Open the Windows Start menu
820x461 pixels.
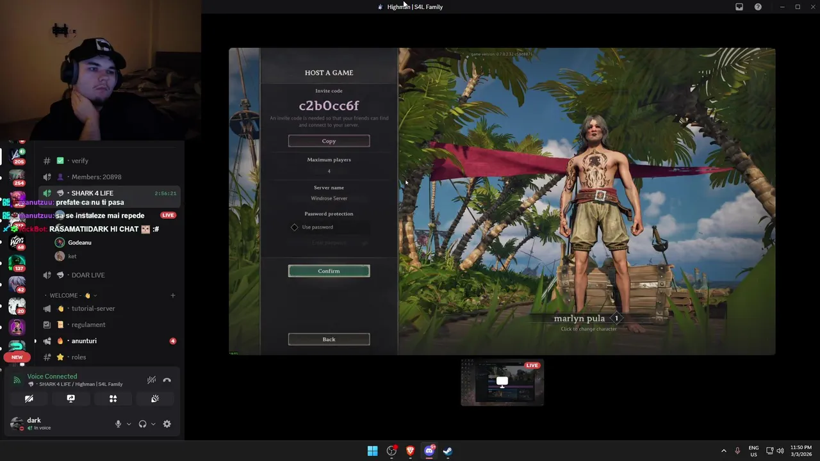coord(372,451)
